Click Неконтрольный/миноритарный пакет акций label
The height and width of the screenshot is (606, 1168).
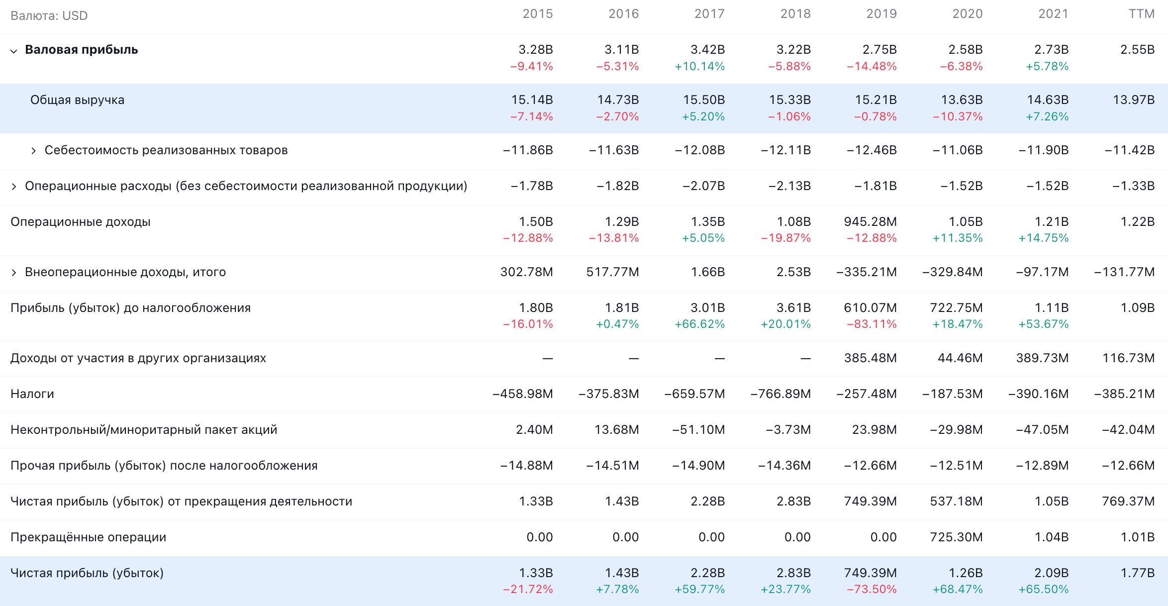pos(144,430)
